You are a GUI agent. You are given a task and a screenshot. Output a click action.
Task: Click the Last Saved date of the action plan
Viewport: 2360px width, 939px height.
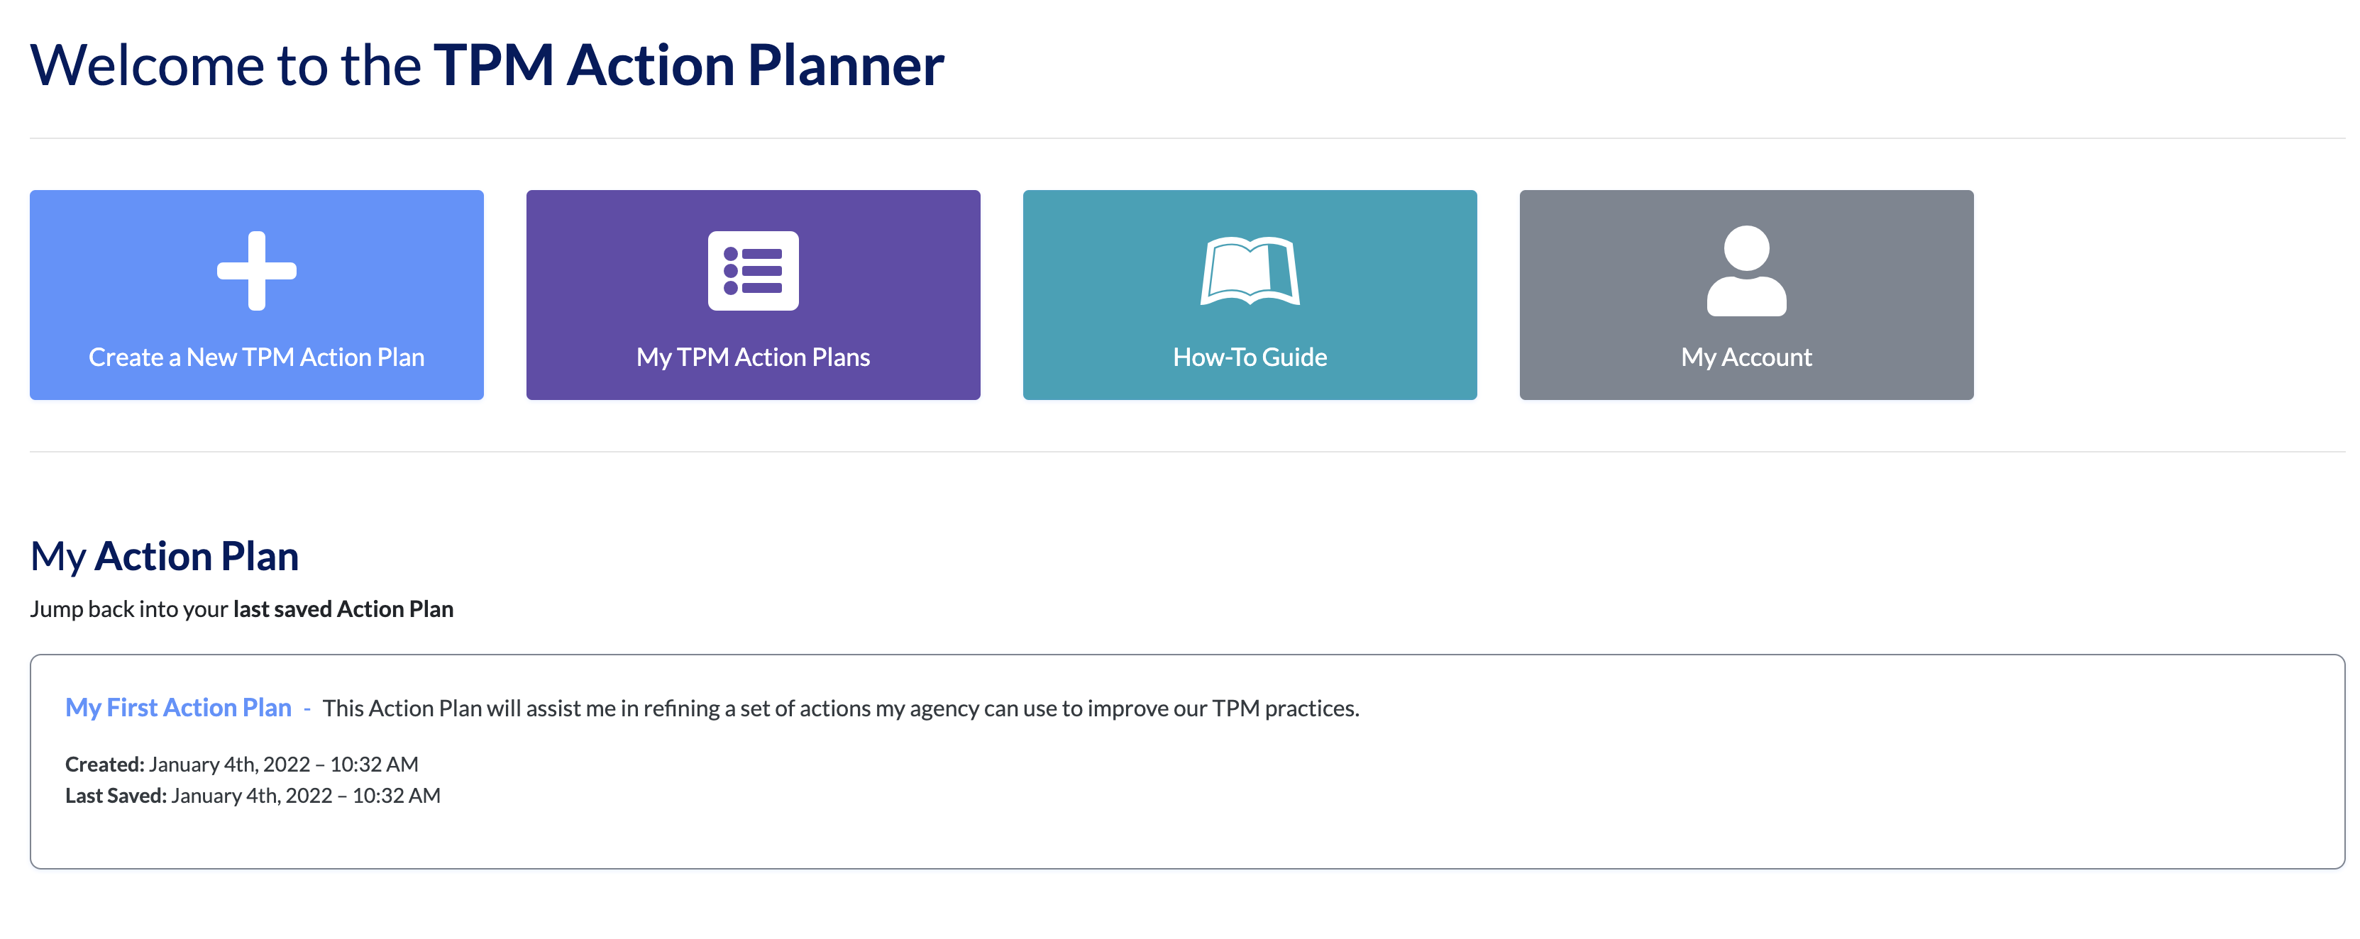pyautogui.click(x=252, y=795)
